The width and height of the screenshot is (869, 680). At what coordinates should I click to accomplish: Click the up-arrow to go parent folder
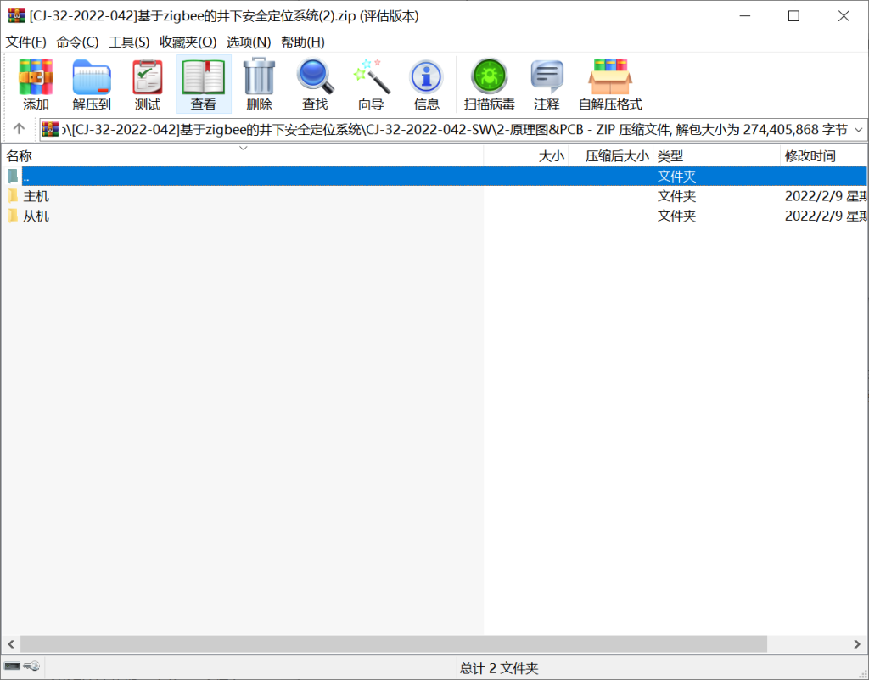[19, 129]
